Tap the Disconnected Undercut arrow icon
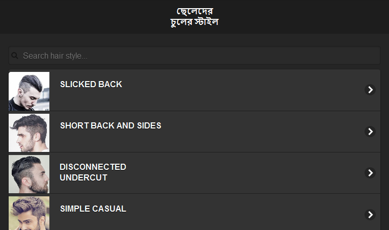389x230 pixels. pos(370,173)
